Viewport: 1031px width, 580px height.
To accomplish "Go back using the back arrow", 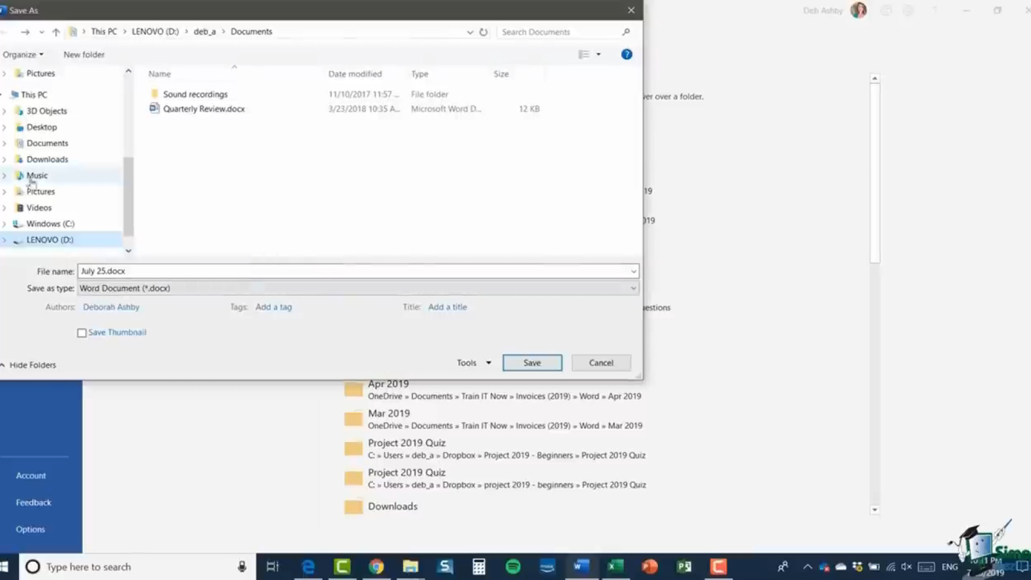I will pos(6,32).
